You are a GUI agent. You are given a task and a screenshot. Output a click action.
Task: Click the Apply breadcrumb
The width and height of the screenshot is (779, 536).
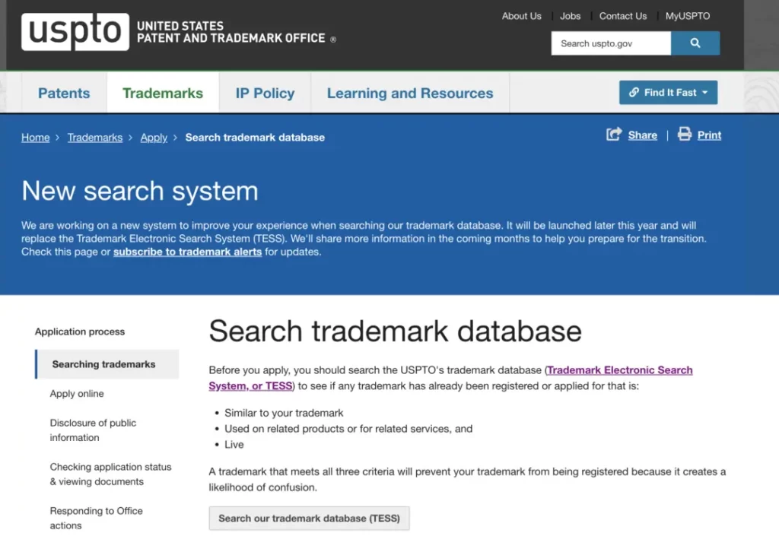coord(154,138)
